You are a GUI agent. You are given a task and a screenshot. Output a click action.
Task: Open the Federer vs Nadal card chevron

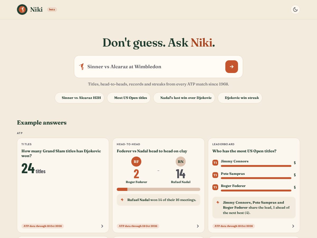point(198,226)
